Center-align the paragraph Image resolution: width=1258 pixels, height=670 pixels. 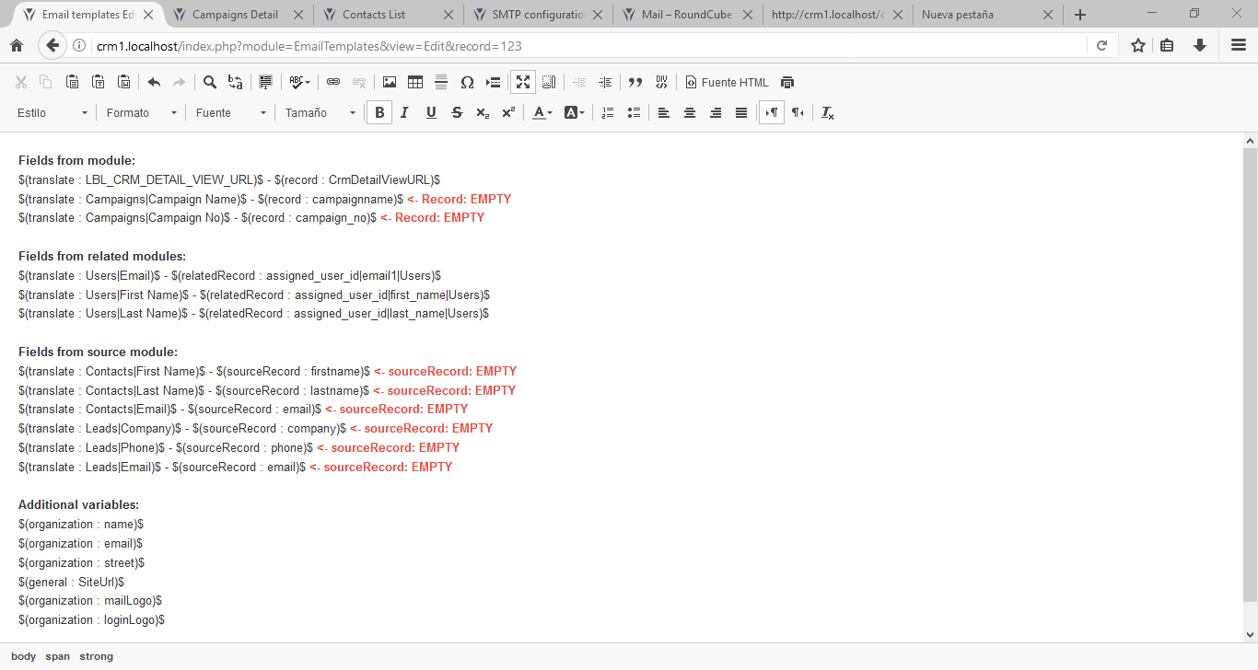click(x=690, y=112)
